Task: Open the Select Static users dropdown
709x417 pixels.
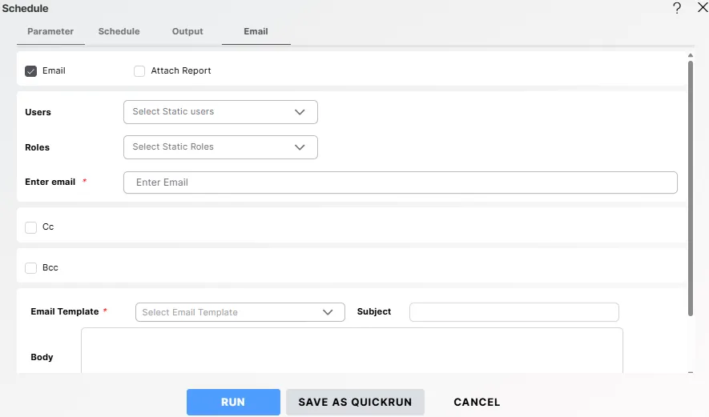Action: [220, 112]
